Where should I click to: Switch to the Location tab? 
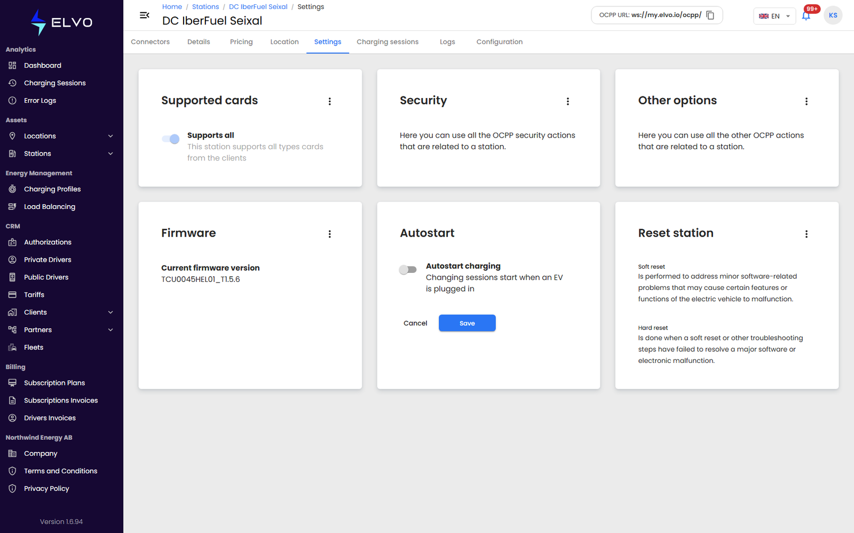click(x=284, y=42)
